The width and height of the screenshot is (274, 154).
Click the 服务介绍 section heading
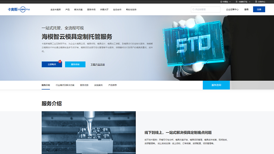click(52, 104)
